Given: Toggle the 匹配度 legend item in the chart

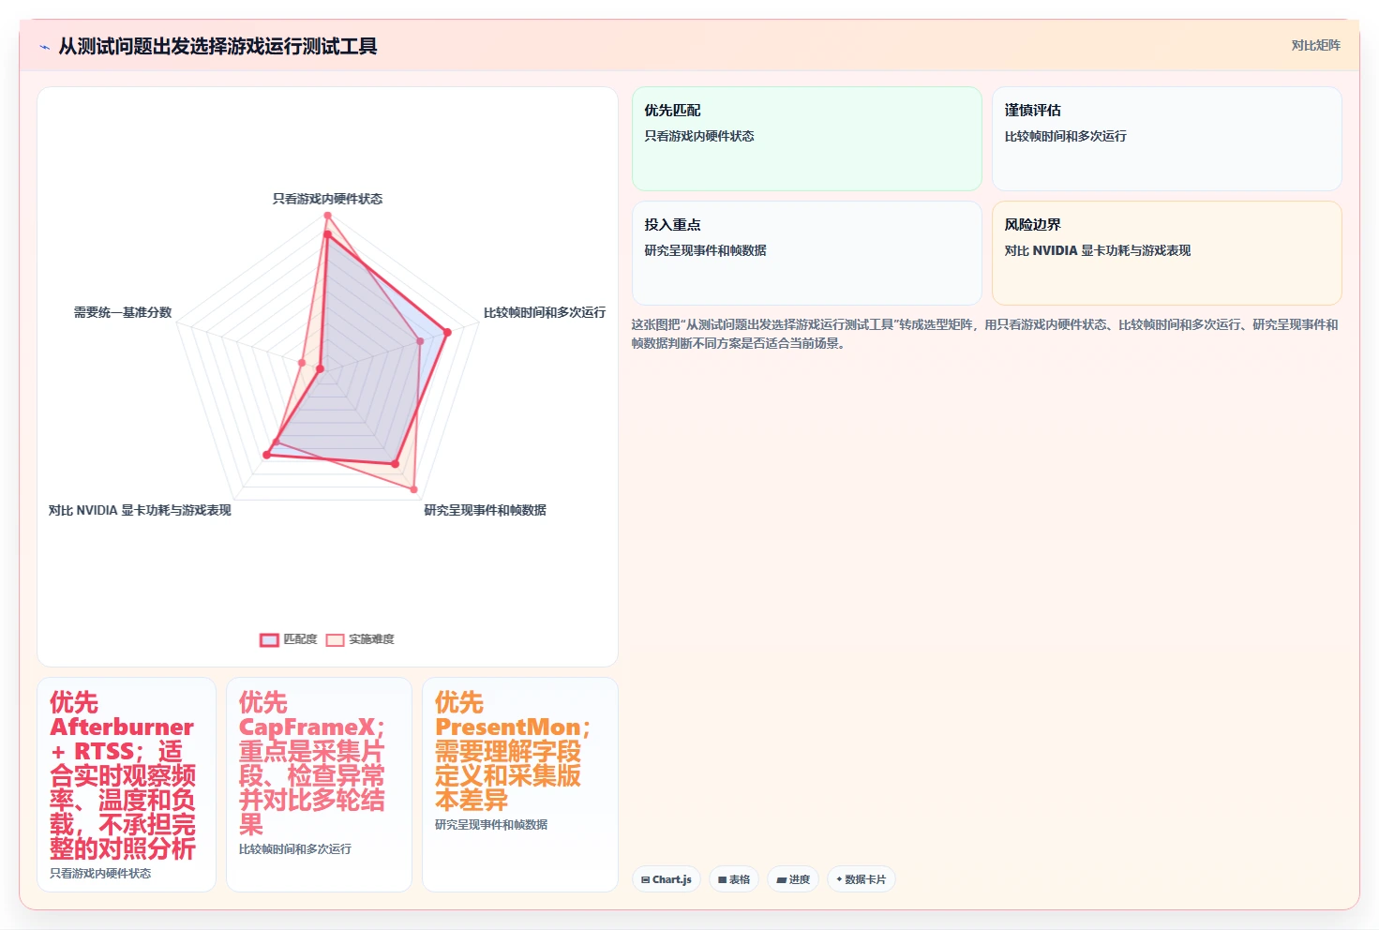Looking at the screenshot, I should click(289, 639).
